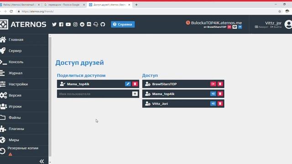Focus the Имя пользователя username field

click(x=94, y=94)
